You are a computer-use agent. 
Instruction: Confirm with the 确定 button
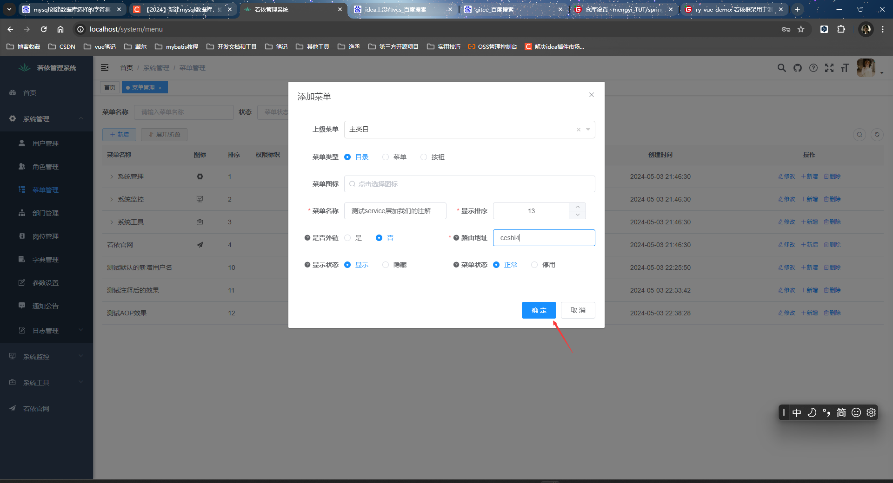[x=539, y=310]
